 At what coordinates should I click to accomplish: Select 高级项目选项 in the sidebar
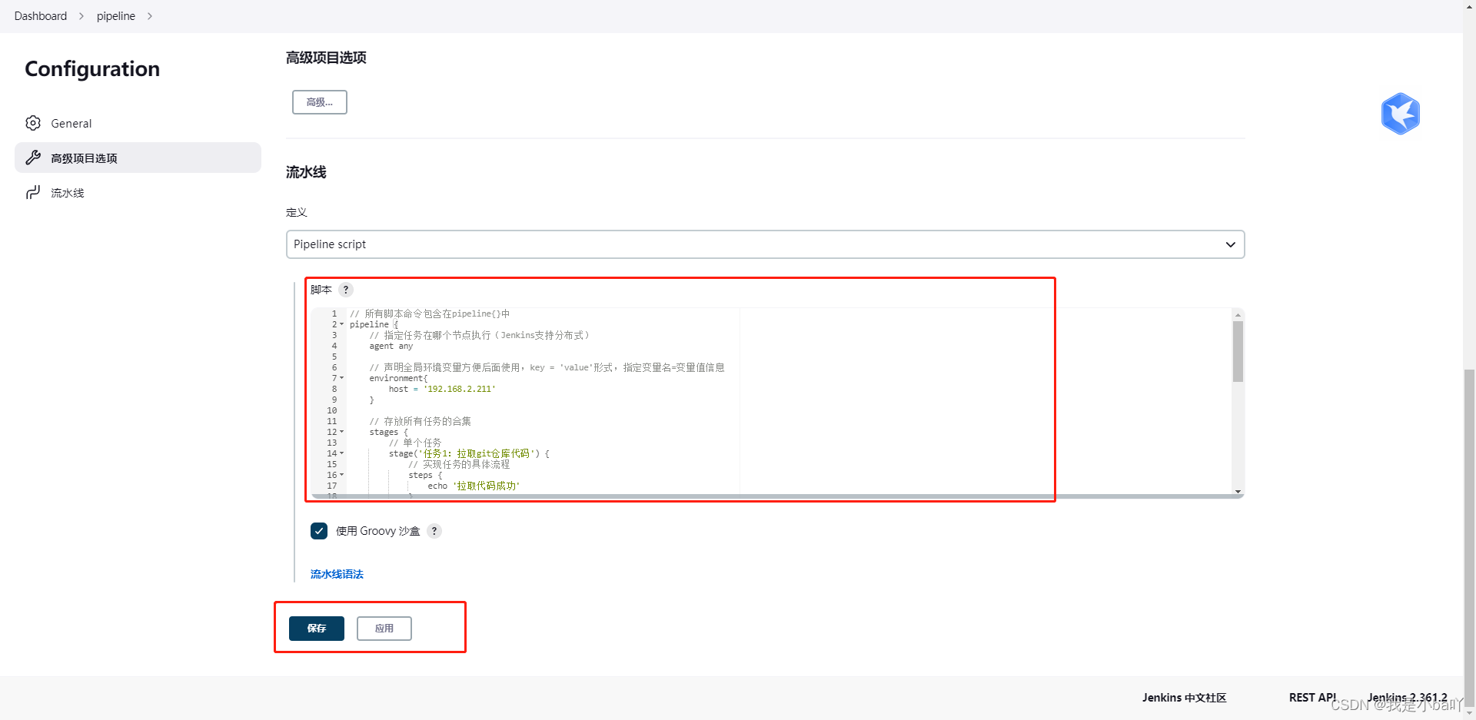pyautogui.click(x=138, y=158)
